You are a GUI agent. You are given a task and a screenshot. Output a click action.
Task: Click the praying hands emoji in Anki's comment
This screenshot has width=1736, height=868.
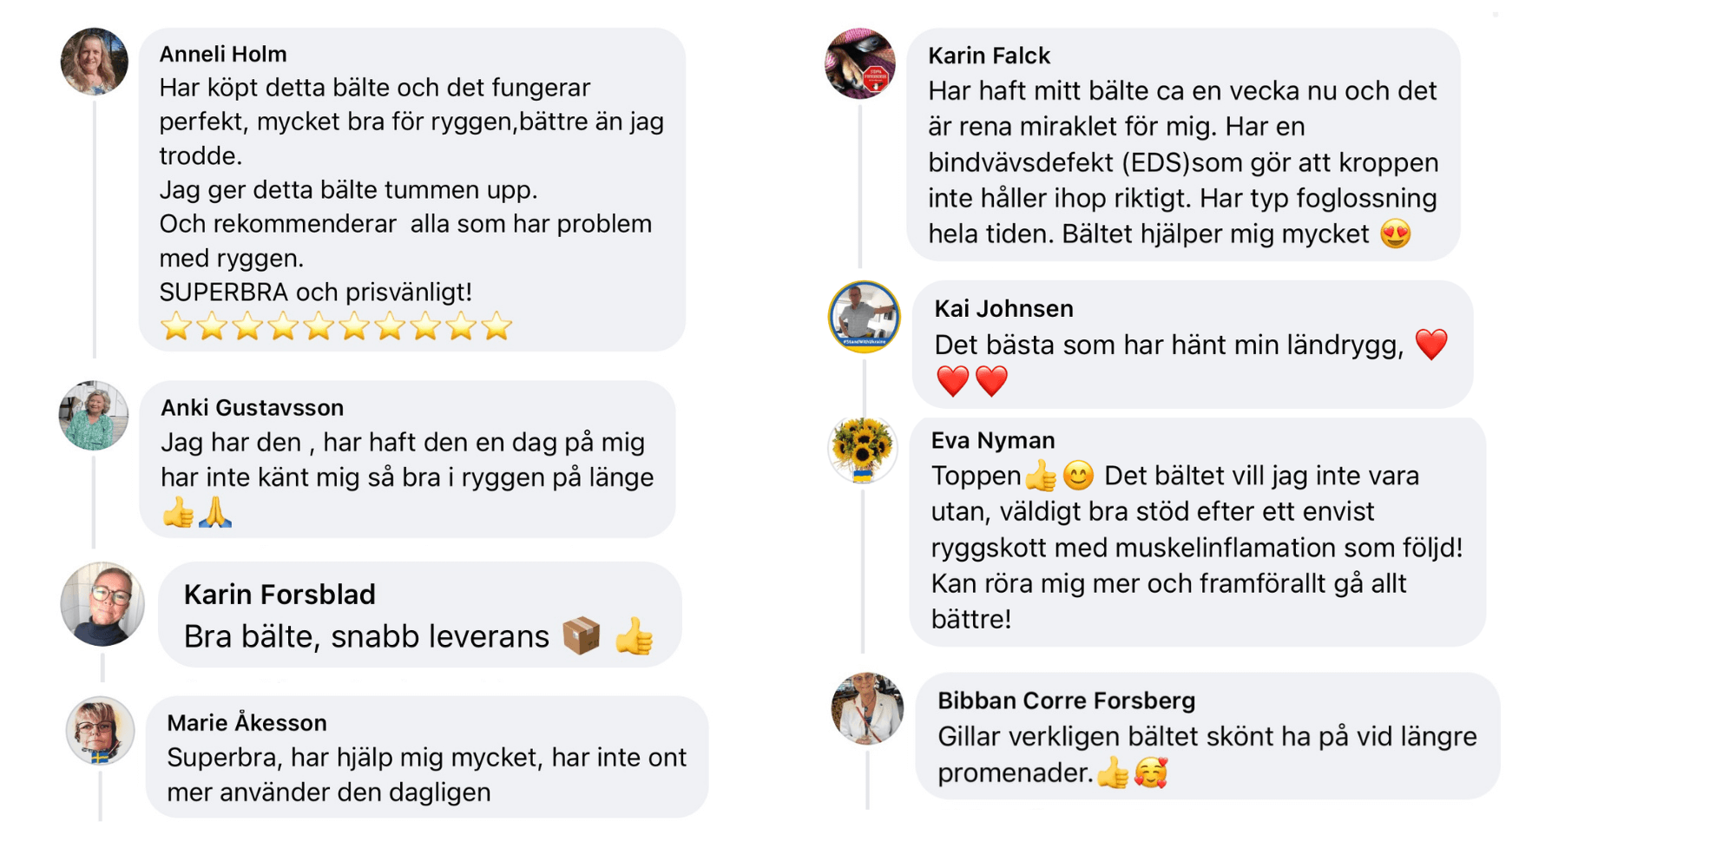point(215,513)
